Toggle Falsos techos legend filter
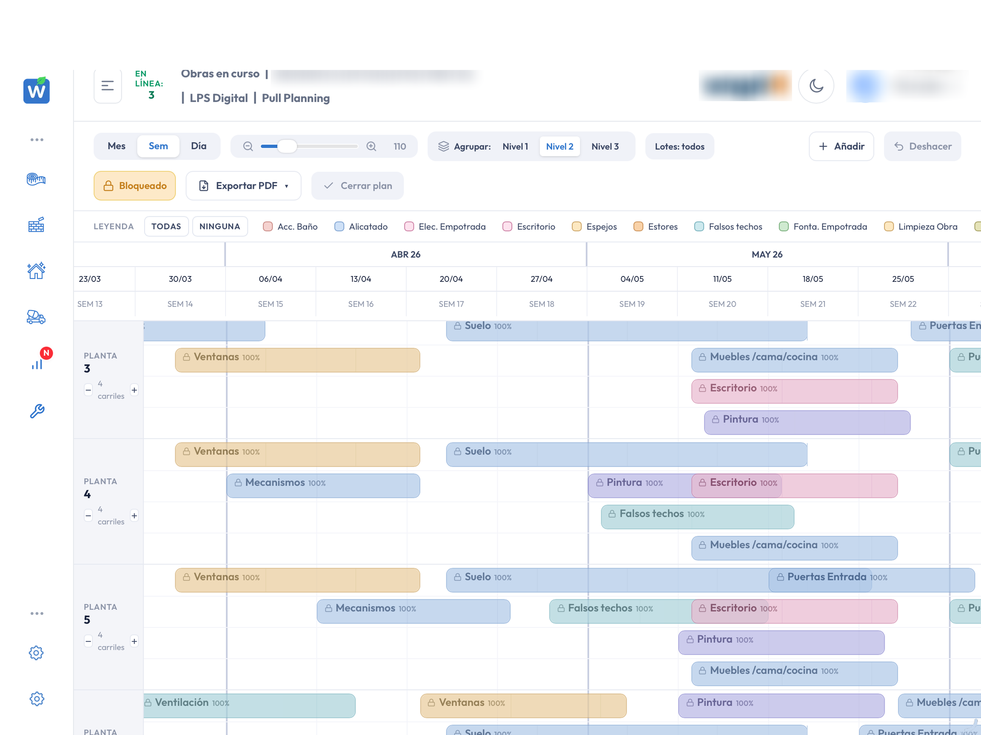This screenshot has height=735, width=981. [x=728, y=226]
